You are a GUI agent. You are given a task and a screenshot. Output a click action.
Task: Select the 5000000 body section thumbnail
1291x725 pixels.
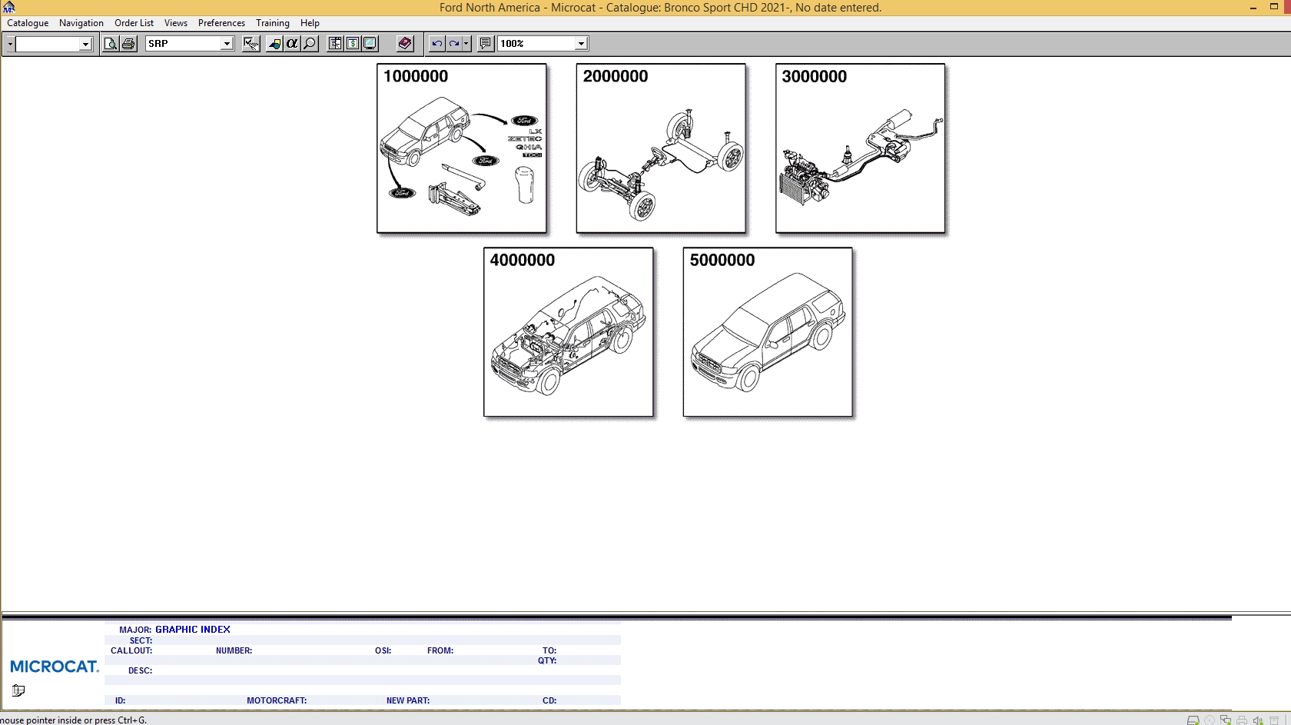point(768,332)
